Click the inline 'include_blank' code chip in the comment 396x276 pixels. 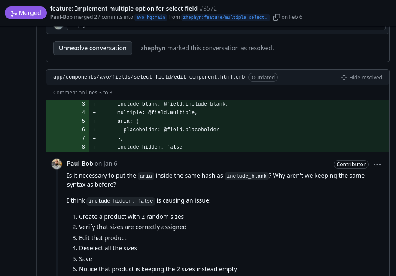(247, 176)
